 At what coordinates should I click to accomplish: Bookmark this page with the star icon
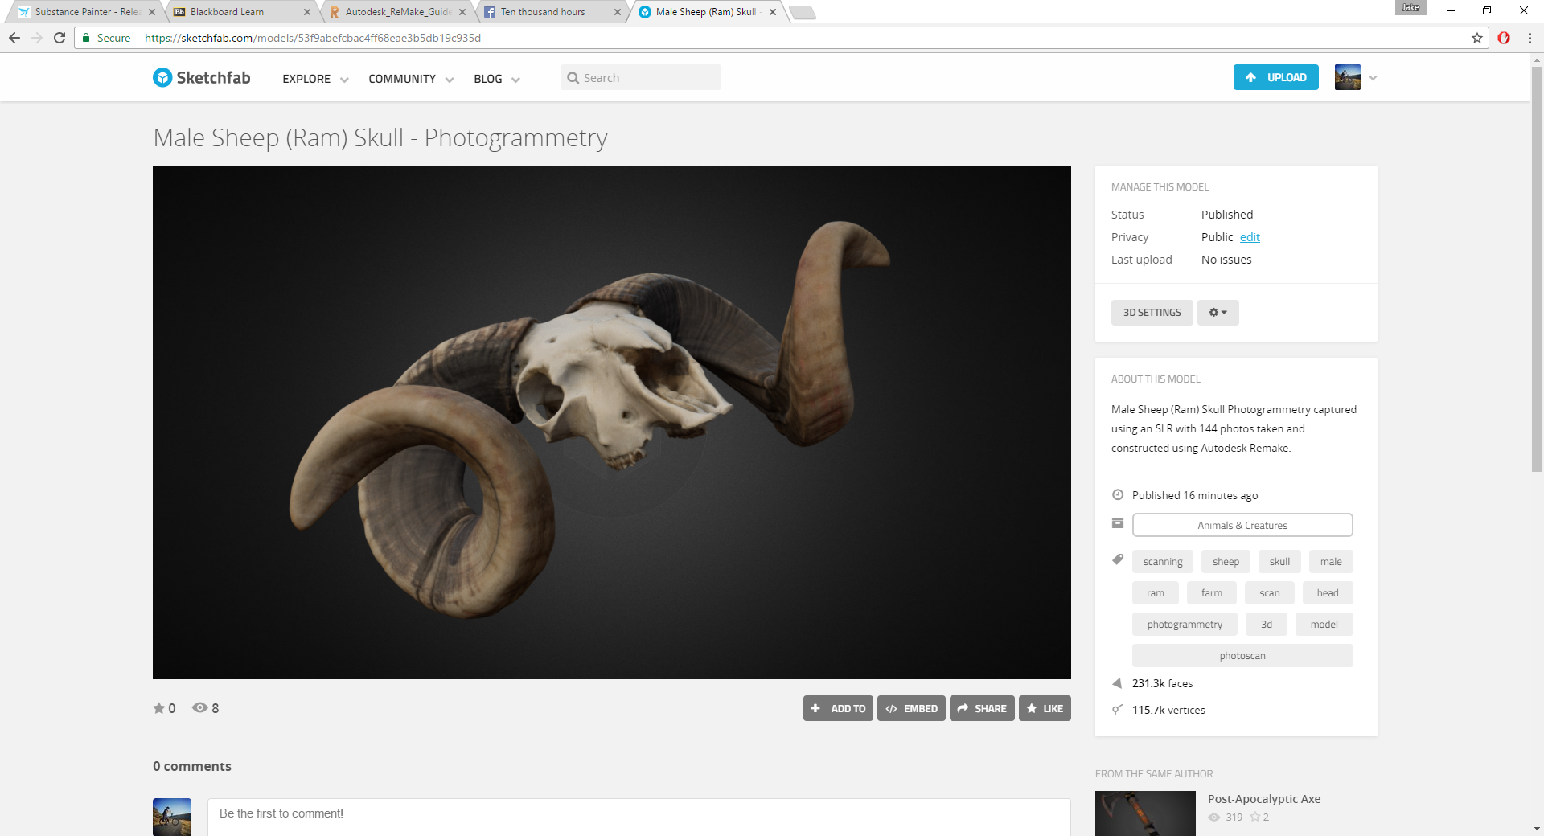(1477, 38)
